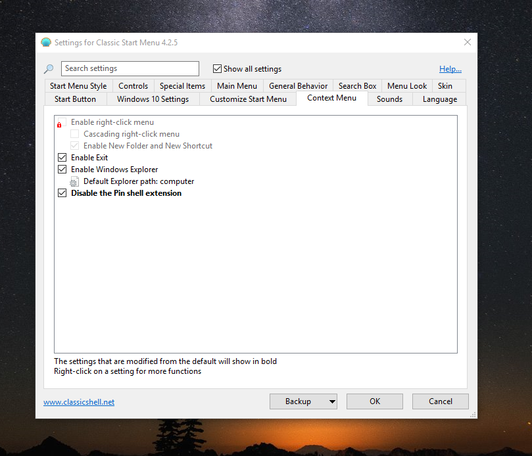Click the Cancel button
Screen dimensions: 532x456
[440, 401]
